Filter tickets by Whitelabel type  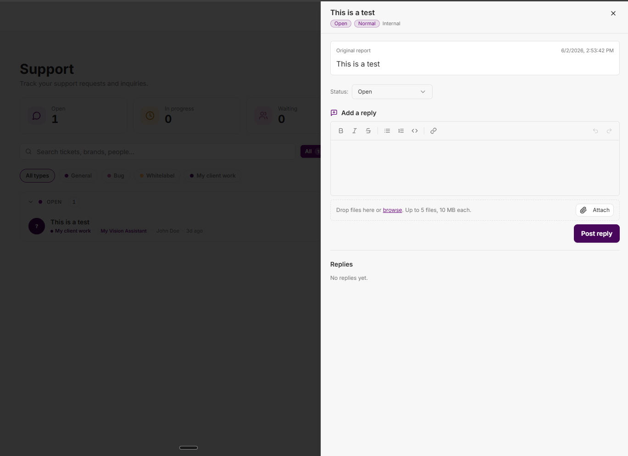click(x=157, y=176)
